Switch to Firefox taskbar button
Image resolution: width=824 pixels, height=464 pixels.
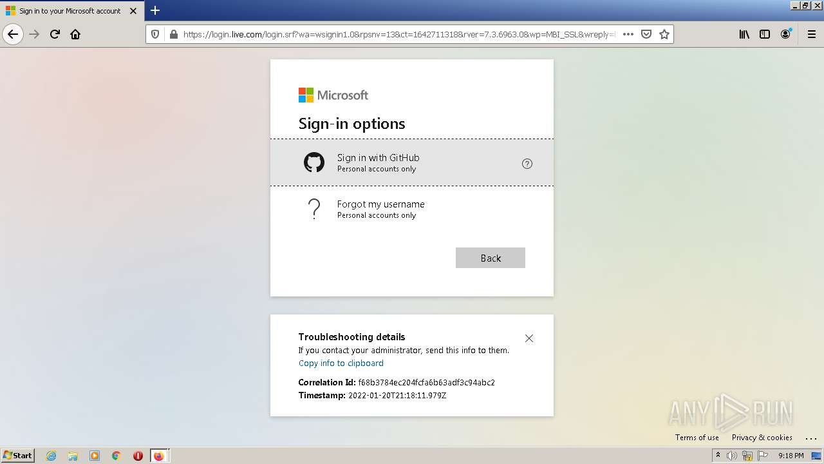tap(159, 456)
